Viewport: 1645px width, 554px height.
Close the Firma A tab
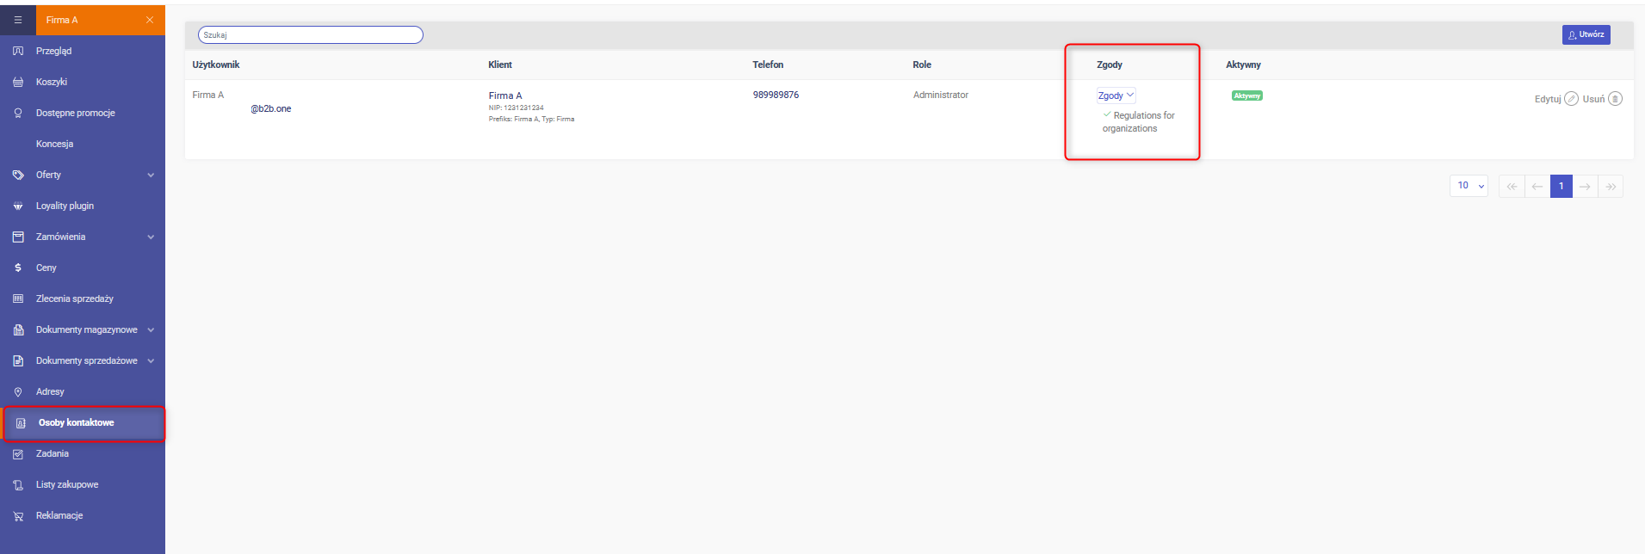[x=150, y=20]
